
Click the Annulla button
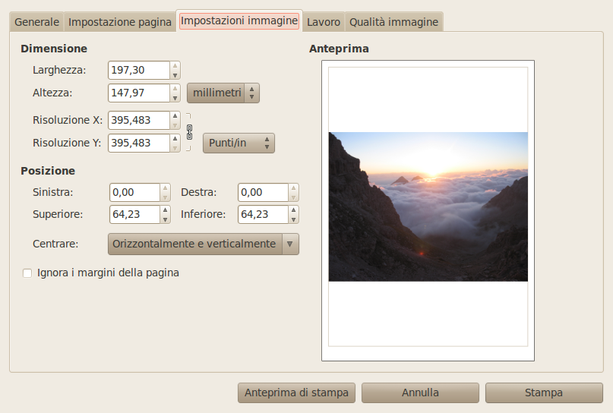(x=420, y=393)
